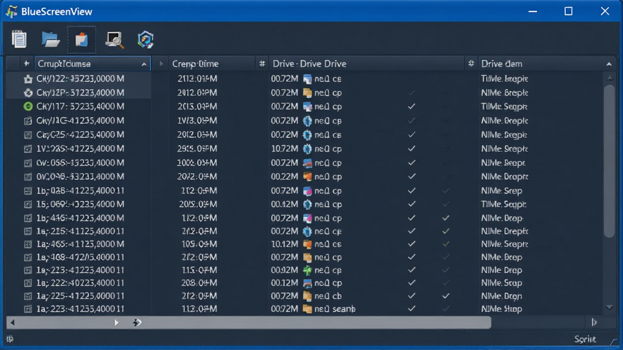The image size is (623, 350).
Task: Click row icon beside Cky/12P-31223,4000 M
Action: pos(28,93)
